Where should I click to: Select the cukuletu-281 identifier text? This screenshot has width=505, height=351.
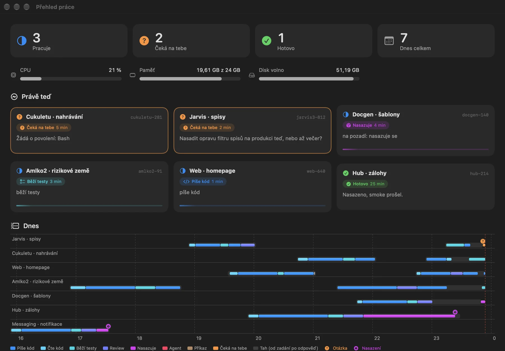146,117
